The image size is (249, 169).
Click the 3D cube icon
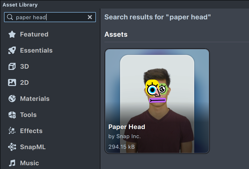pyautogui.click(x=12, y=66)
